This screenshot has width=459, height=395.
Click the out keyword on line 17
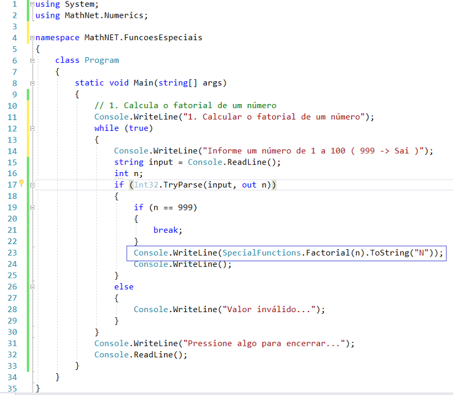coord(249,185)
